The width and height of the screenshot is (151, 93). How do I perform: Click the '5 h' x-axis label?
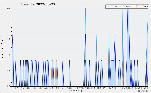[x=40, y=88]
